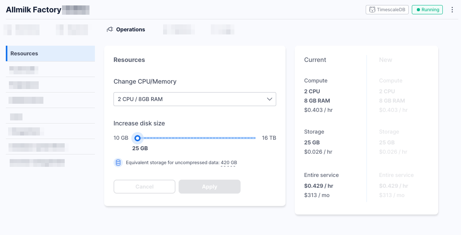The height and width of the screenshot is (235, 461).
Task: Select the 2 CPU / 8GB RAM combo box
Action: [x=194, y=99]
